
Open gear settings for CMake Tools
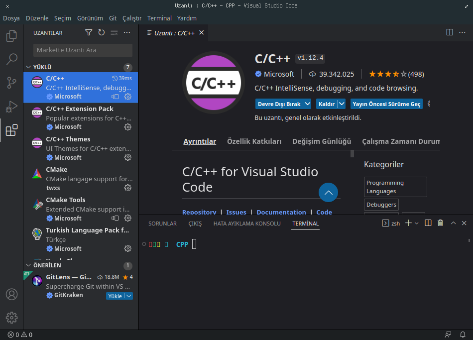[x=128, y=218]
